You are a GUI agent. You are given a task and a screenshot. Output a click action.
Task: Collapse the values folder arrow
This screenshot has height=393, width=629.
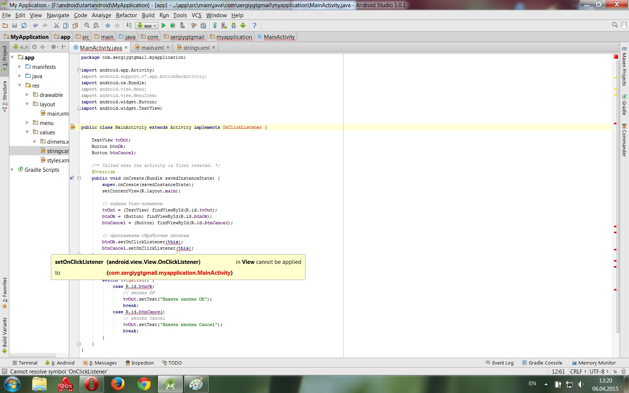(27, 132)
